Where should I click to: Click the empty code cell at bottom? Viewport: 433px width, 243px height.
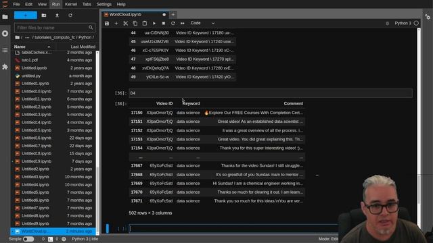coord(233,228)
